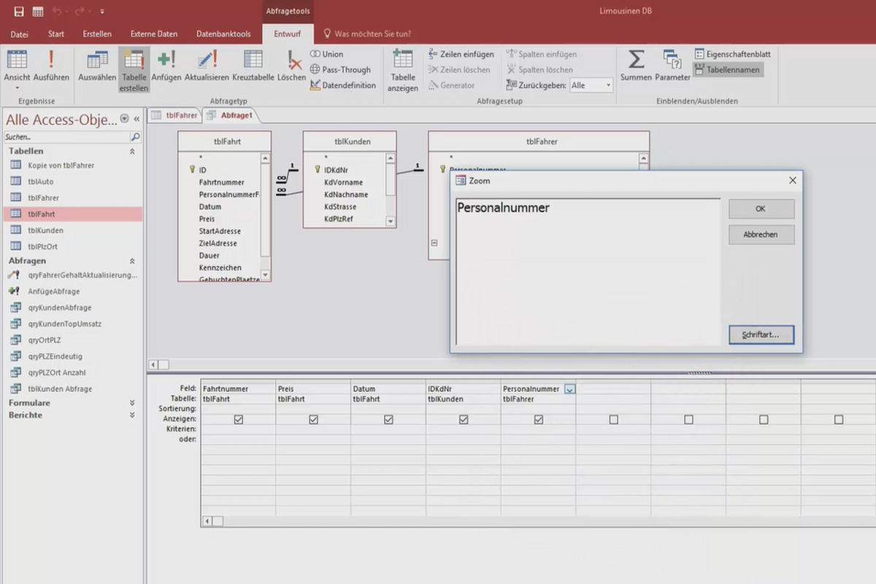This screenshot has height=584, width=876.
Task: Open the Datei menu
Action: (19, 34)
